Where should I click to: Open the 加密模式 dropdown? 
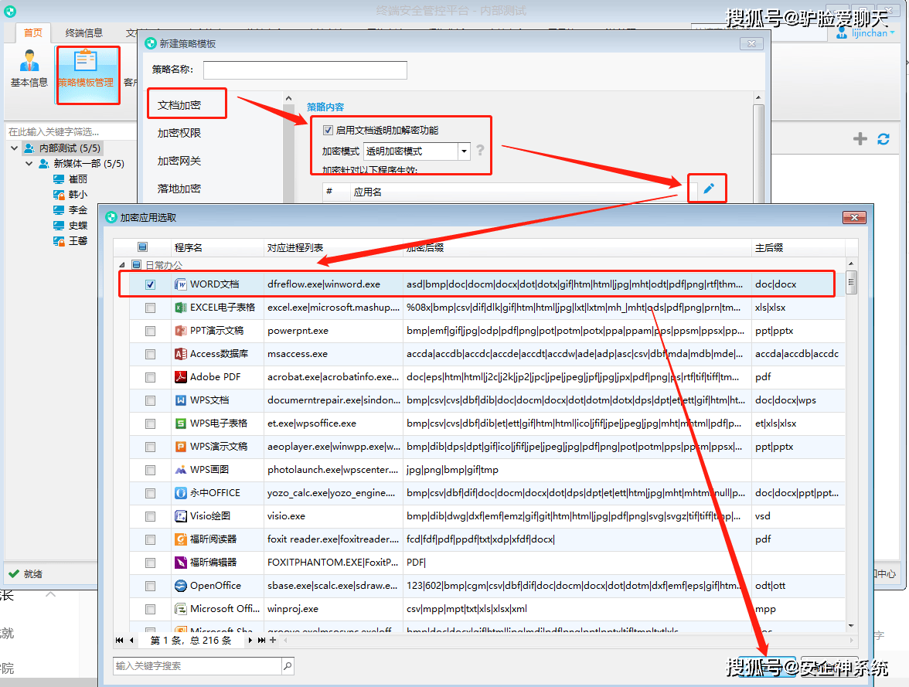click(x=464, y=151)
